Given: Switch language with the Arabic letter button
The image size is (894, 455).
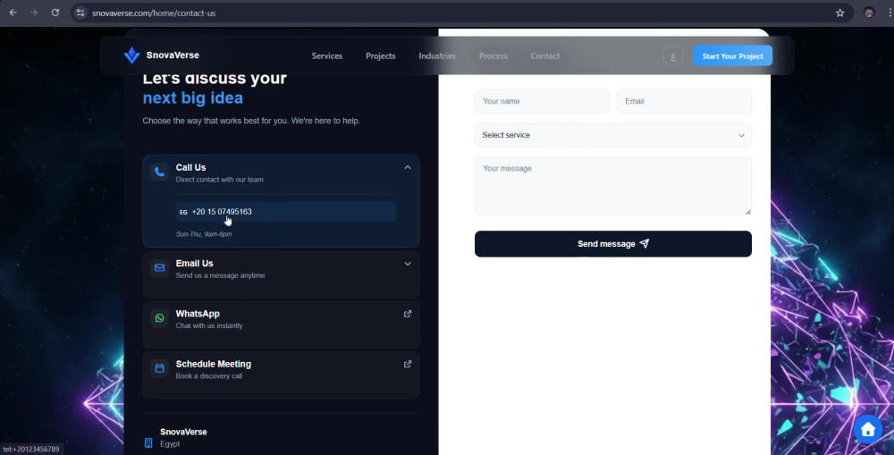Looking at the screenshot, I should click(673, 56).
